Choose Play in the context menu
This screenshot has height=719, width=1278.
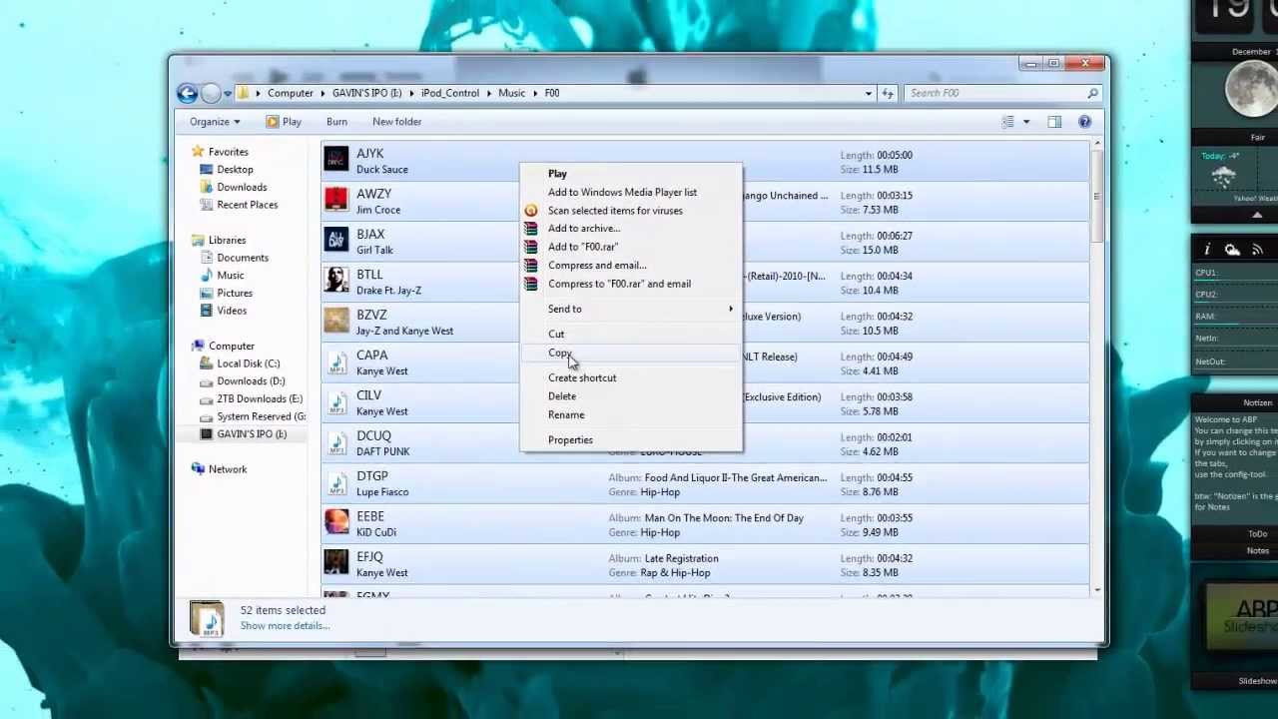[x=631, y=174]
